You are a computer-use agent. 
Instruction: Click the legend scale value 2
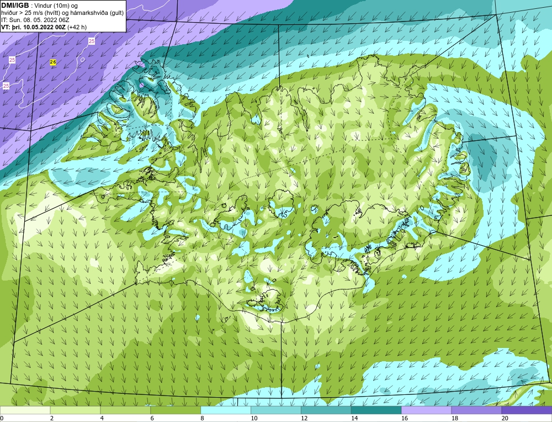coord(52,418)
